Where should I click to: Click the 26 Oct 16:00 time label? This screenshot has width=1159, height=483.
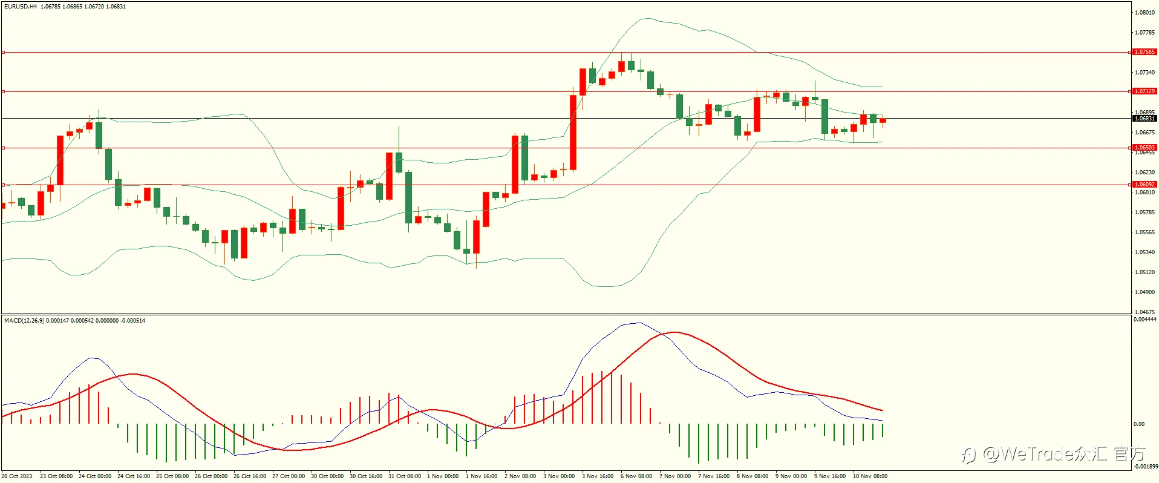click(x=250, y=476)
